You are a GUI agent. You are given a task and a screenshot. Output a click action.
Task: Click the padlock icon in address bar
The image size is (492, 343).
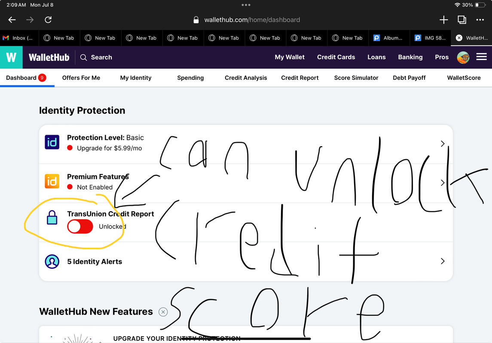click(x=196, y=20)
